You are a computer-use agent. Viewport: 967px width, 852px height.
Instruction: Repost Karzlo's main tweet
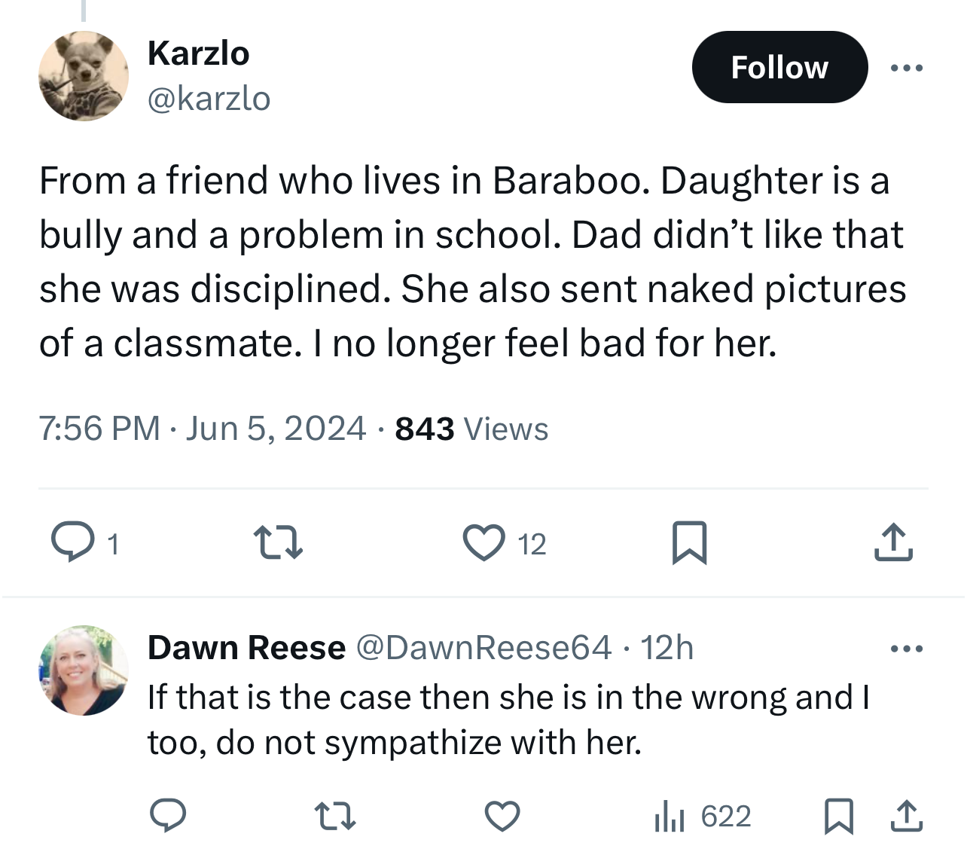[x=278, y=542]
